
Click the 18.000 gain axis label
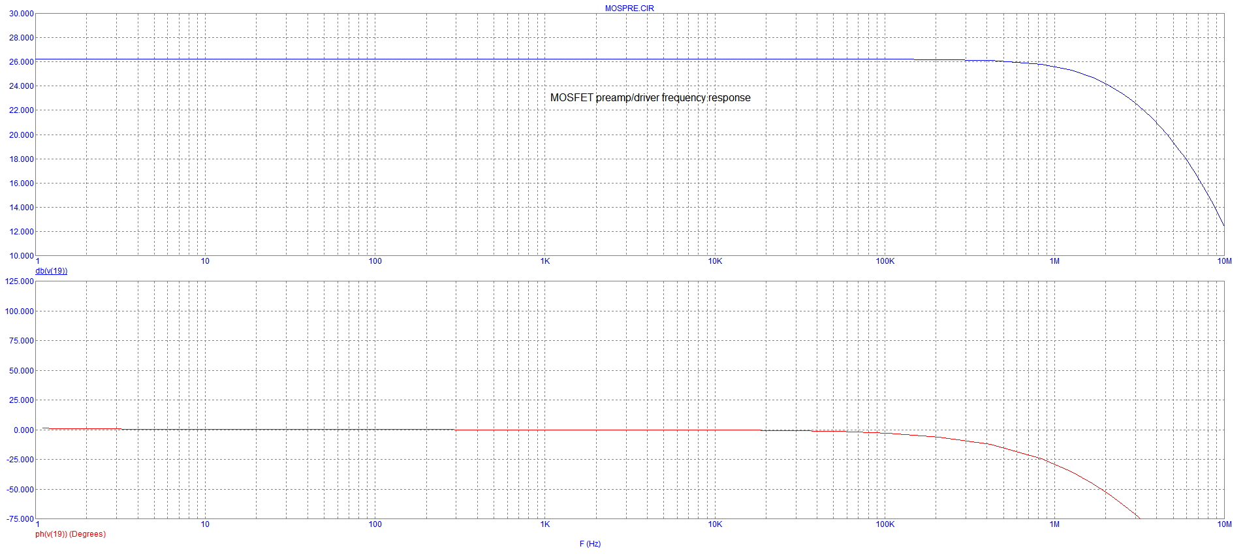tap(22, 159)
